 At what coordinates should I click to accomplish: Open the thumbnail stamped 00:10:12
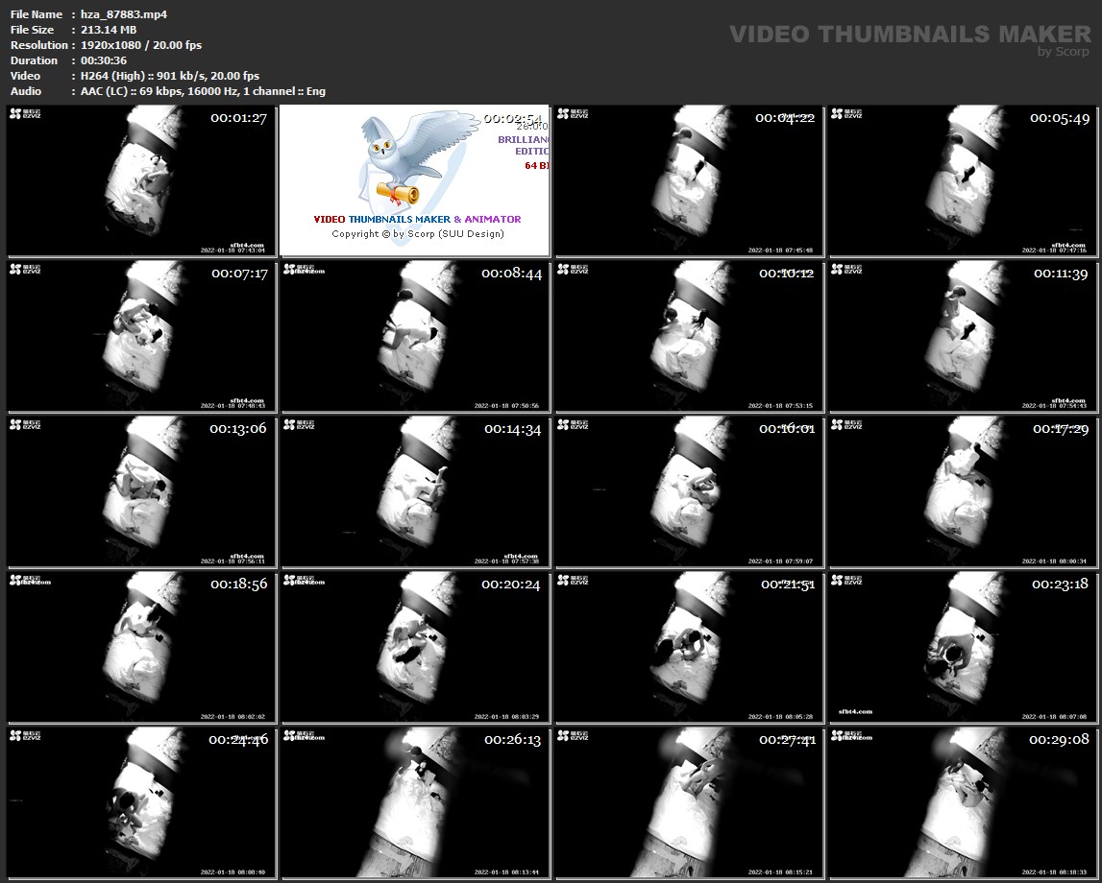(x=689, y=336)
